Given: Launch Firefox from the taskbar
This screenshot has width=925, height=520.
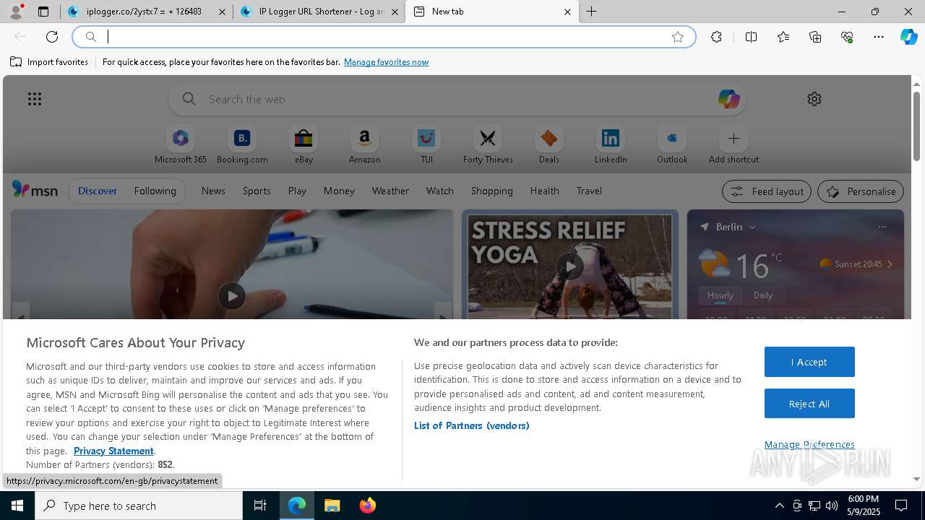Looking at the screenshot, I should pyautogui.click(x=368, y=506).
